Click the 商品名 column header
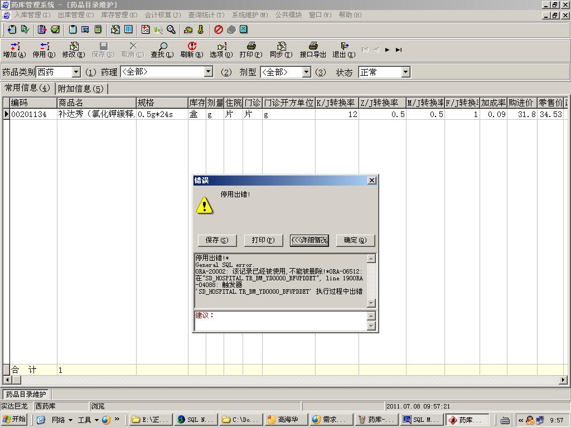The image size is (571, 428). 96,103
